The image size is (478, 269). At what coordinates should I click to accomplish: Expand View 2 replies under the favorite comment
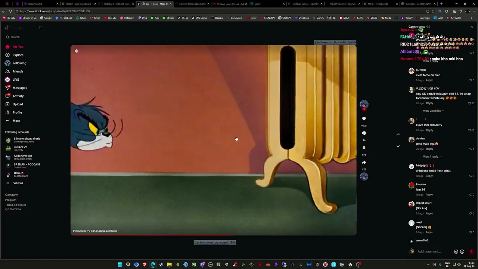click(433, 111)
